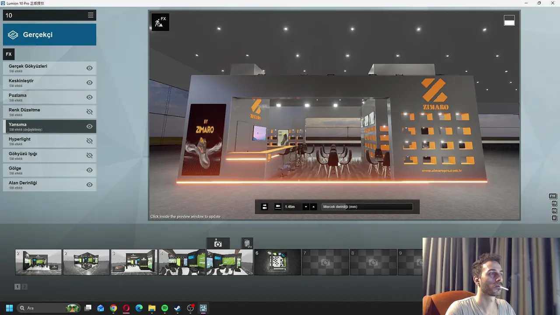Toggle the preview layout icon top-right
Image resolution: width=560 pixels, height=315 pixels.
tap(509, 21)
